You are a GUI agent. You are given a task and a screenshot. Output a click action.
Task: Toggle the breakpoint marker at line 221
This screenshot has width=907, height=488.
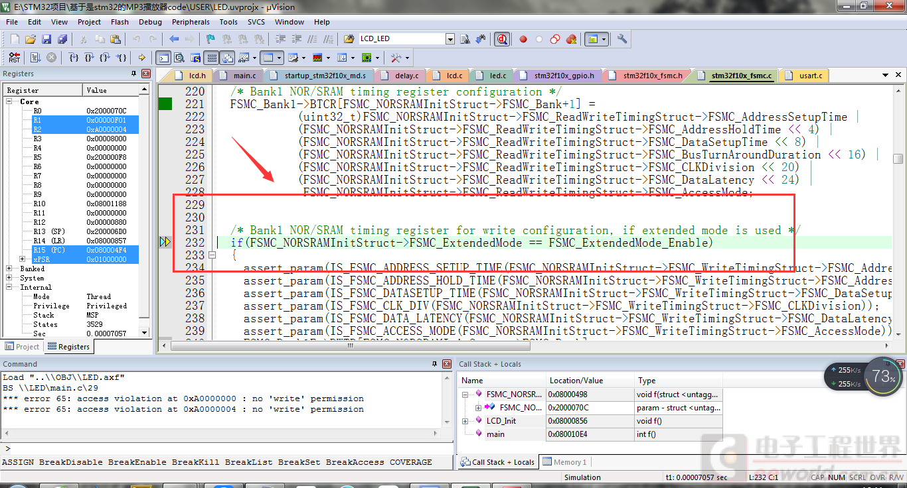point(165,103)
